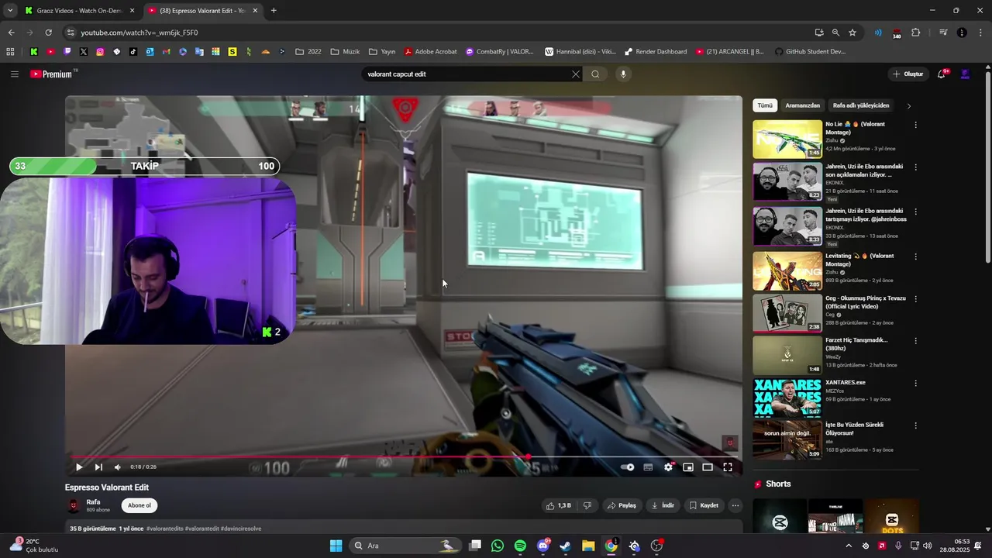Viewport: 992px width, 558px height.
Task: Open Farzet Hiç Tanışmadık video title
Action: [856, 344]
